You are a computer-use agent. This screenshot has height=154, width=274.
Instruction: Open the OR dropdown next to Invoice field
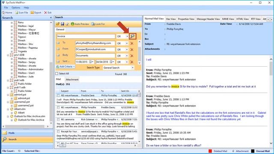point(127,36)
